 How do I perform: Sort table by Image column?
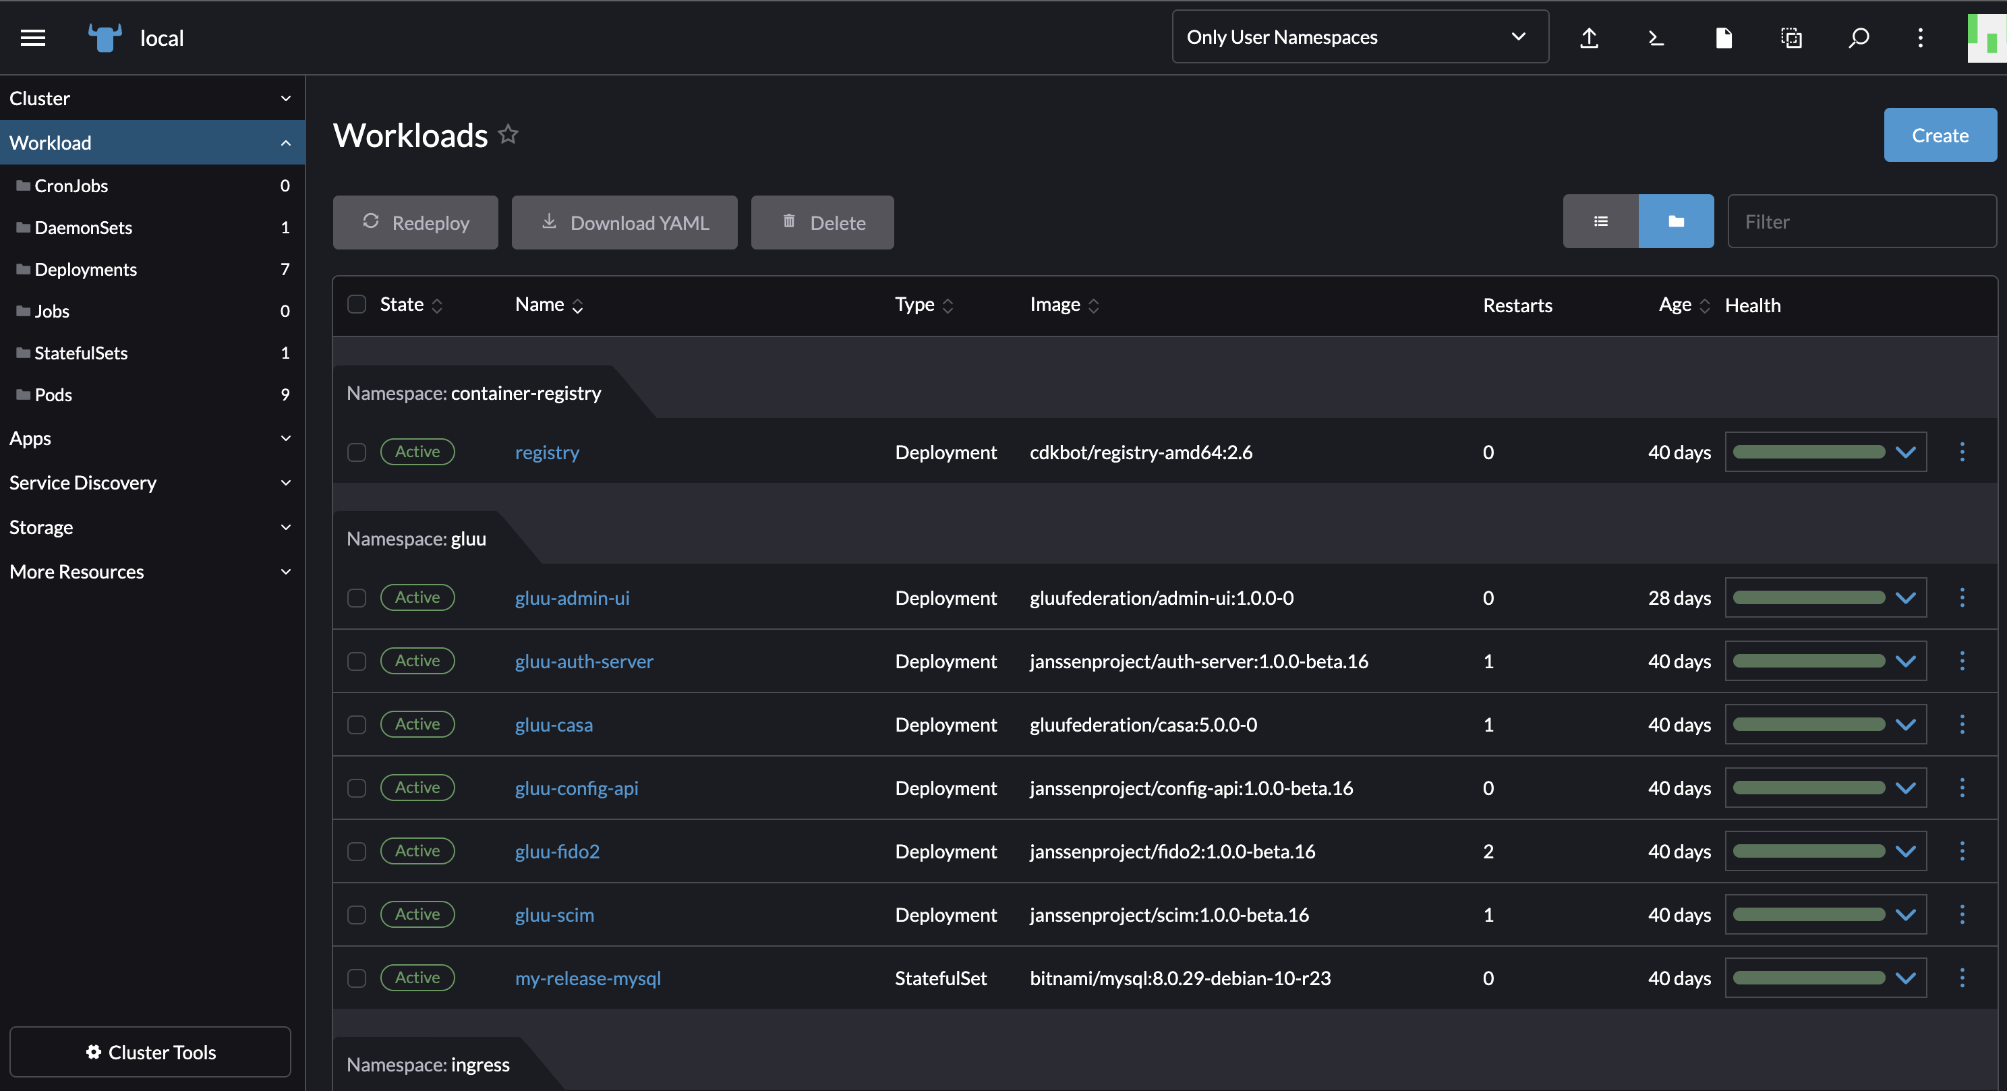point(1064,305)
